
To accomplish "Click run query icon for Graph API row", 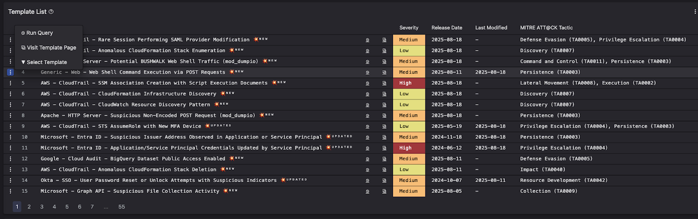I will pos(367,192).
